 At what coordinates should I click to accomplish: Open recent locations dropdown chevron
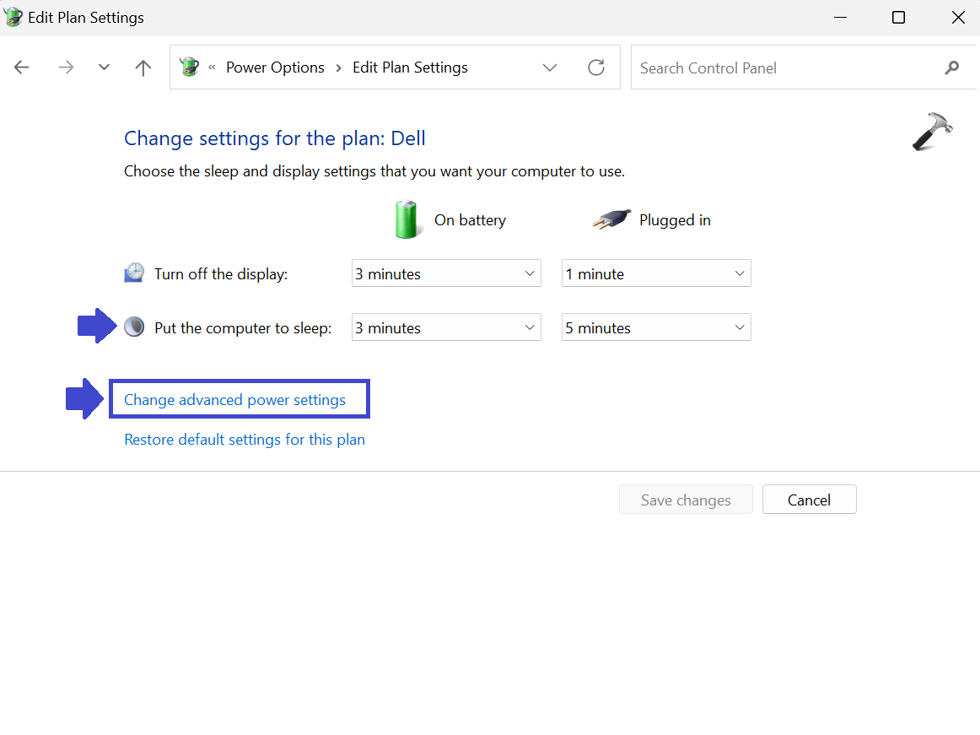pos(104,68)
